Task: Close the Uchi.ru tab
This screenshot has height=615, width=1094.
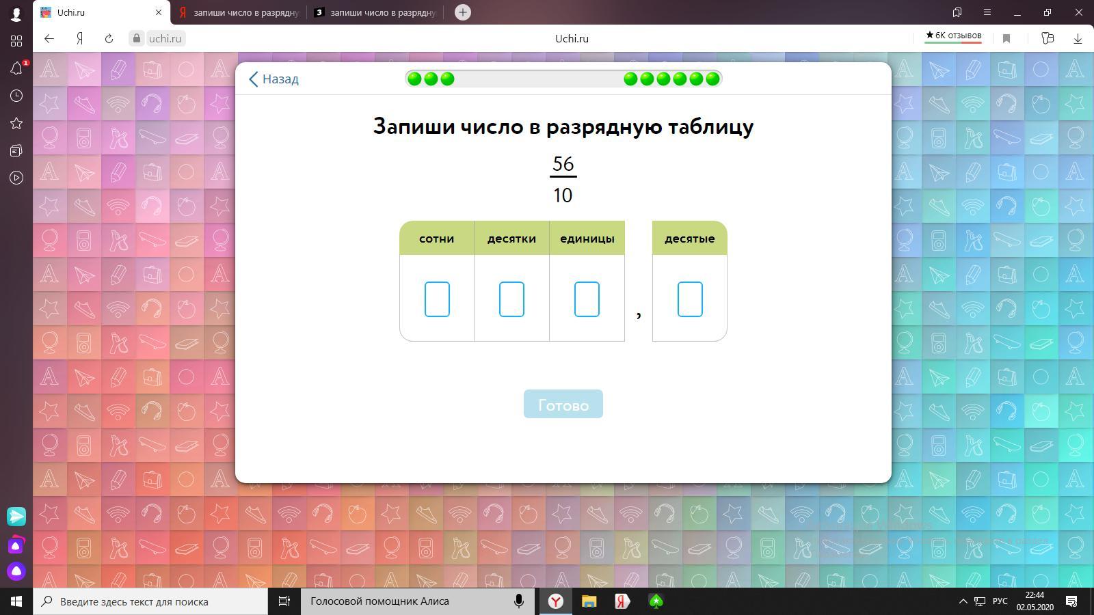Action: click(159, 12)
